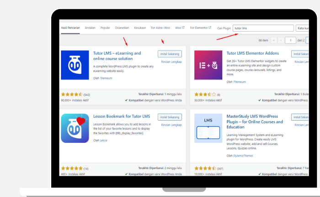Install Lesson Bookmark for Tutor LMS
The image size is (320, 197).
170,117
